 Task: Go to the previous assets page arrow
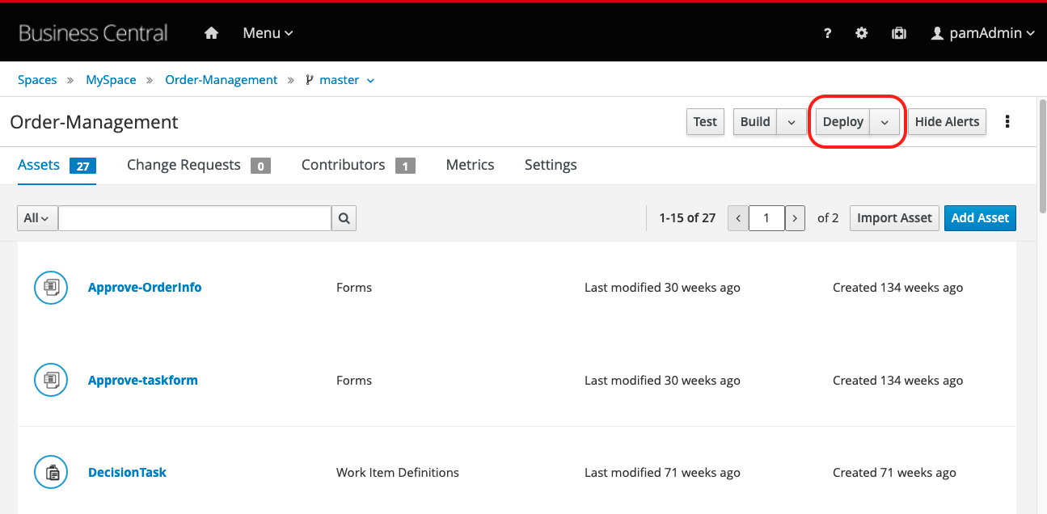[x=738, y=218]
